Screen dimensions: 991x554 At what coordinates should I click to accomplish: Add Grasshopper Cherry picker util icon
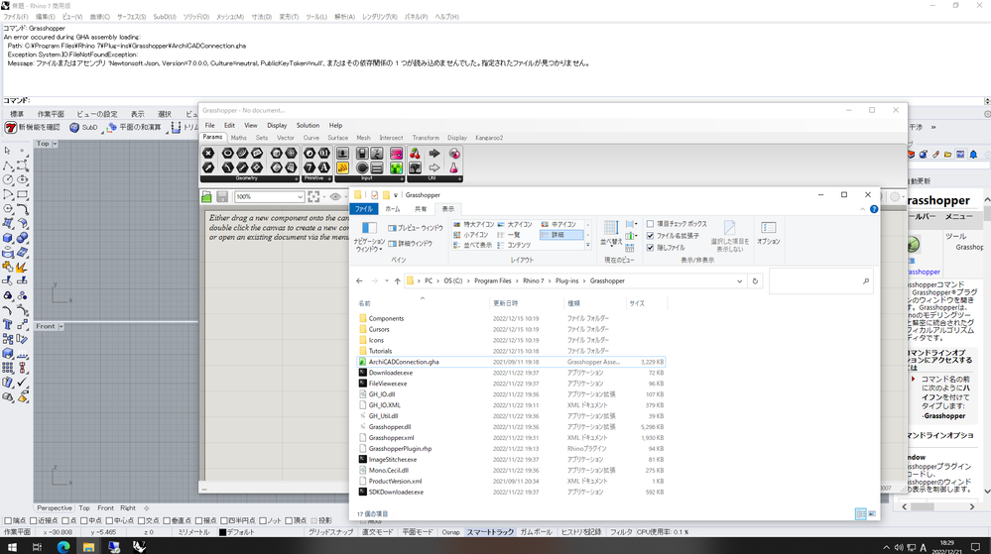[x=416, y=154]
